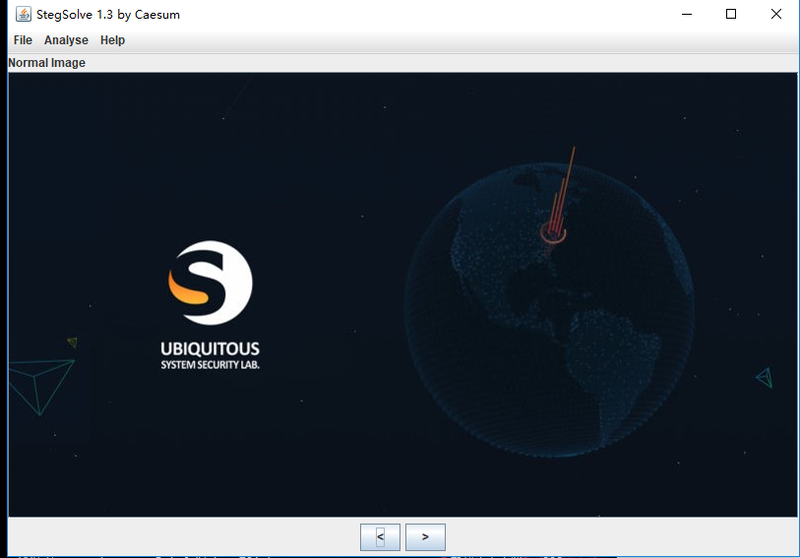Click the red location marker on the globe
This screenshot has height=558, width=800.
tap(553, 231)
